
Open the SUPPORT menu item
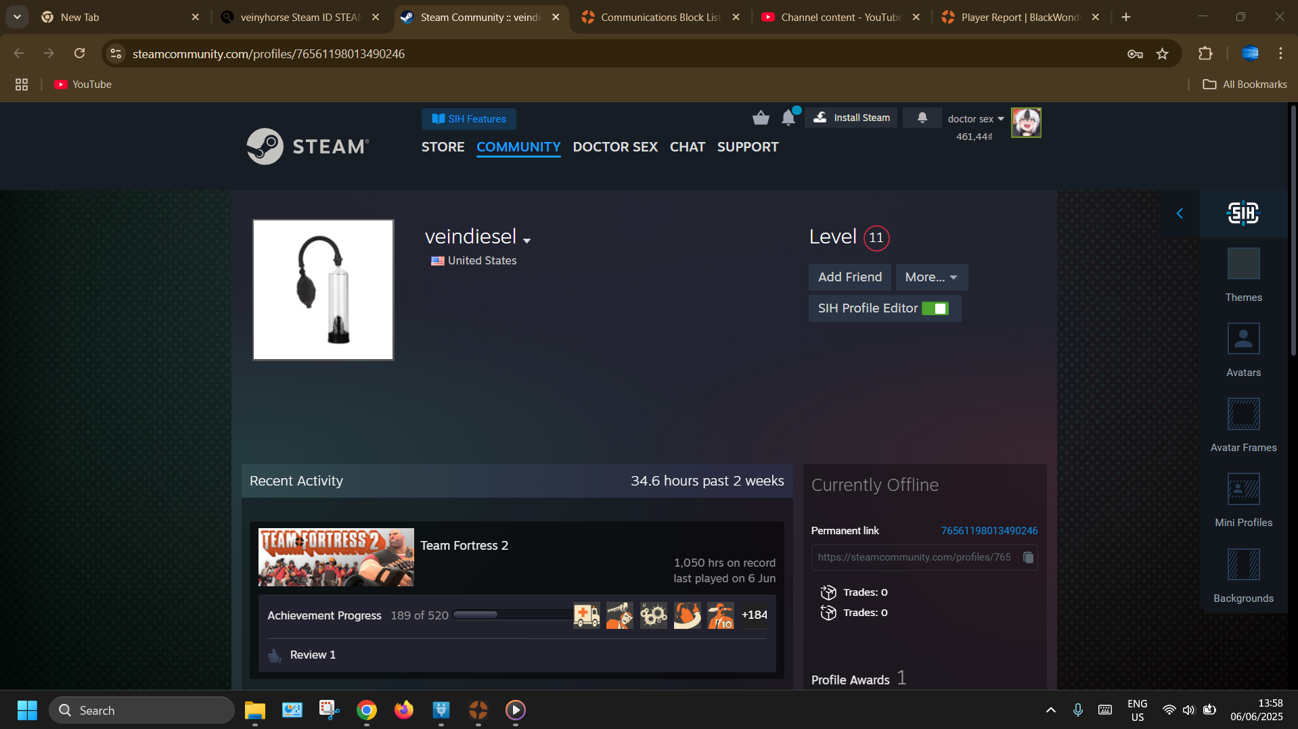click(x=748, y=147)
